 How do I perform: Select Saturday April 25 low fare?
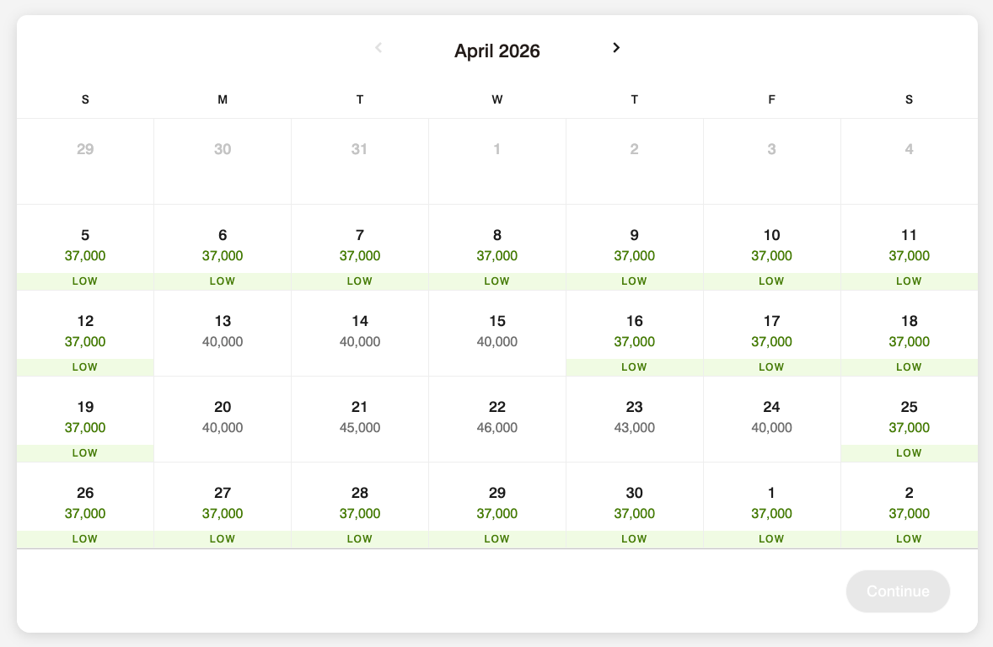pyautogui.click(x=909, y=418)
